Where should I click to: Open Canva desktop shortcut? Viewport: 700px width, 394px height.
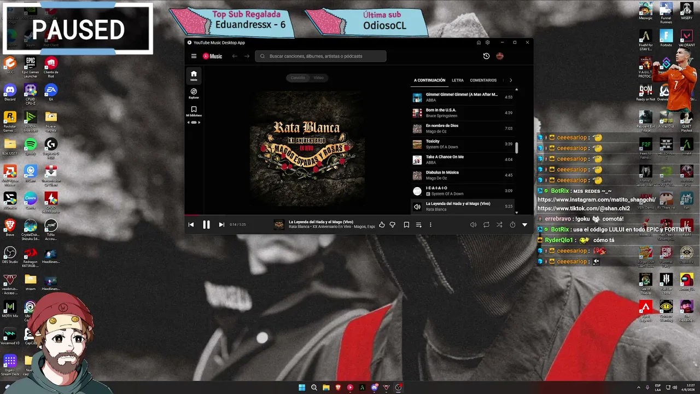(x=30, y=200)
